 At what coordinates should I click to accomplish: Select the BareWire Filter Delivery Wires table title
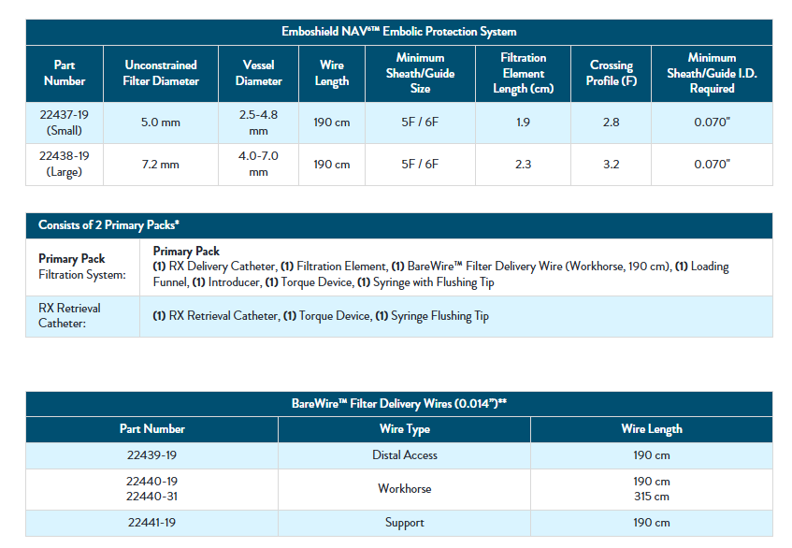(x=398, y=404)
